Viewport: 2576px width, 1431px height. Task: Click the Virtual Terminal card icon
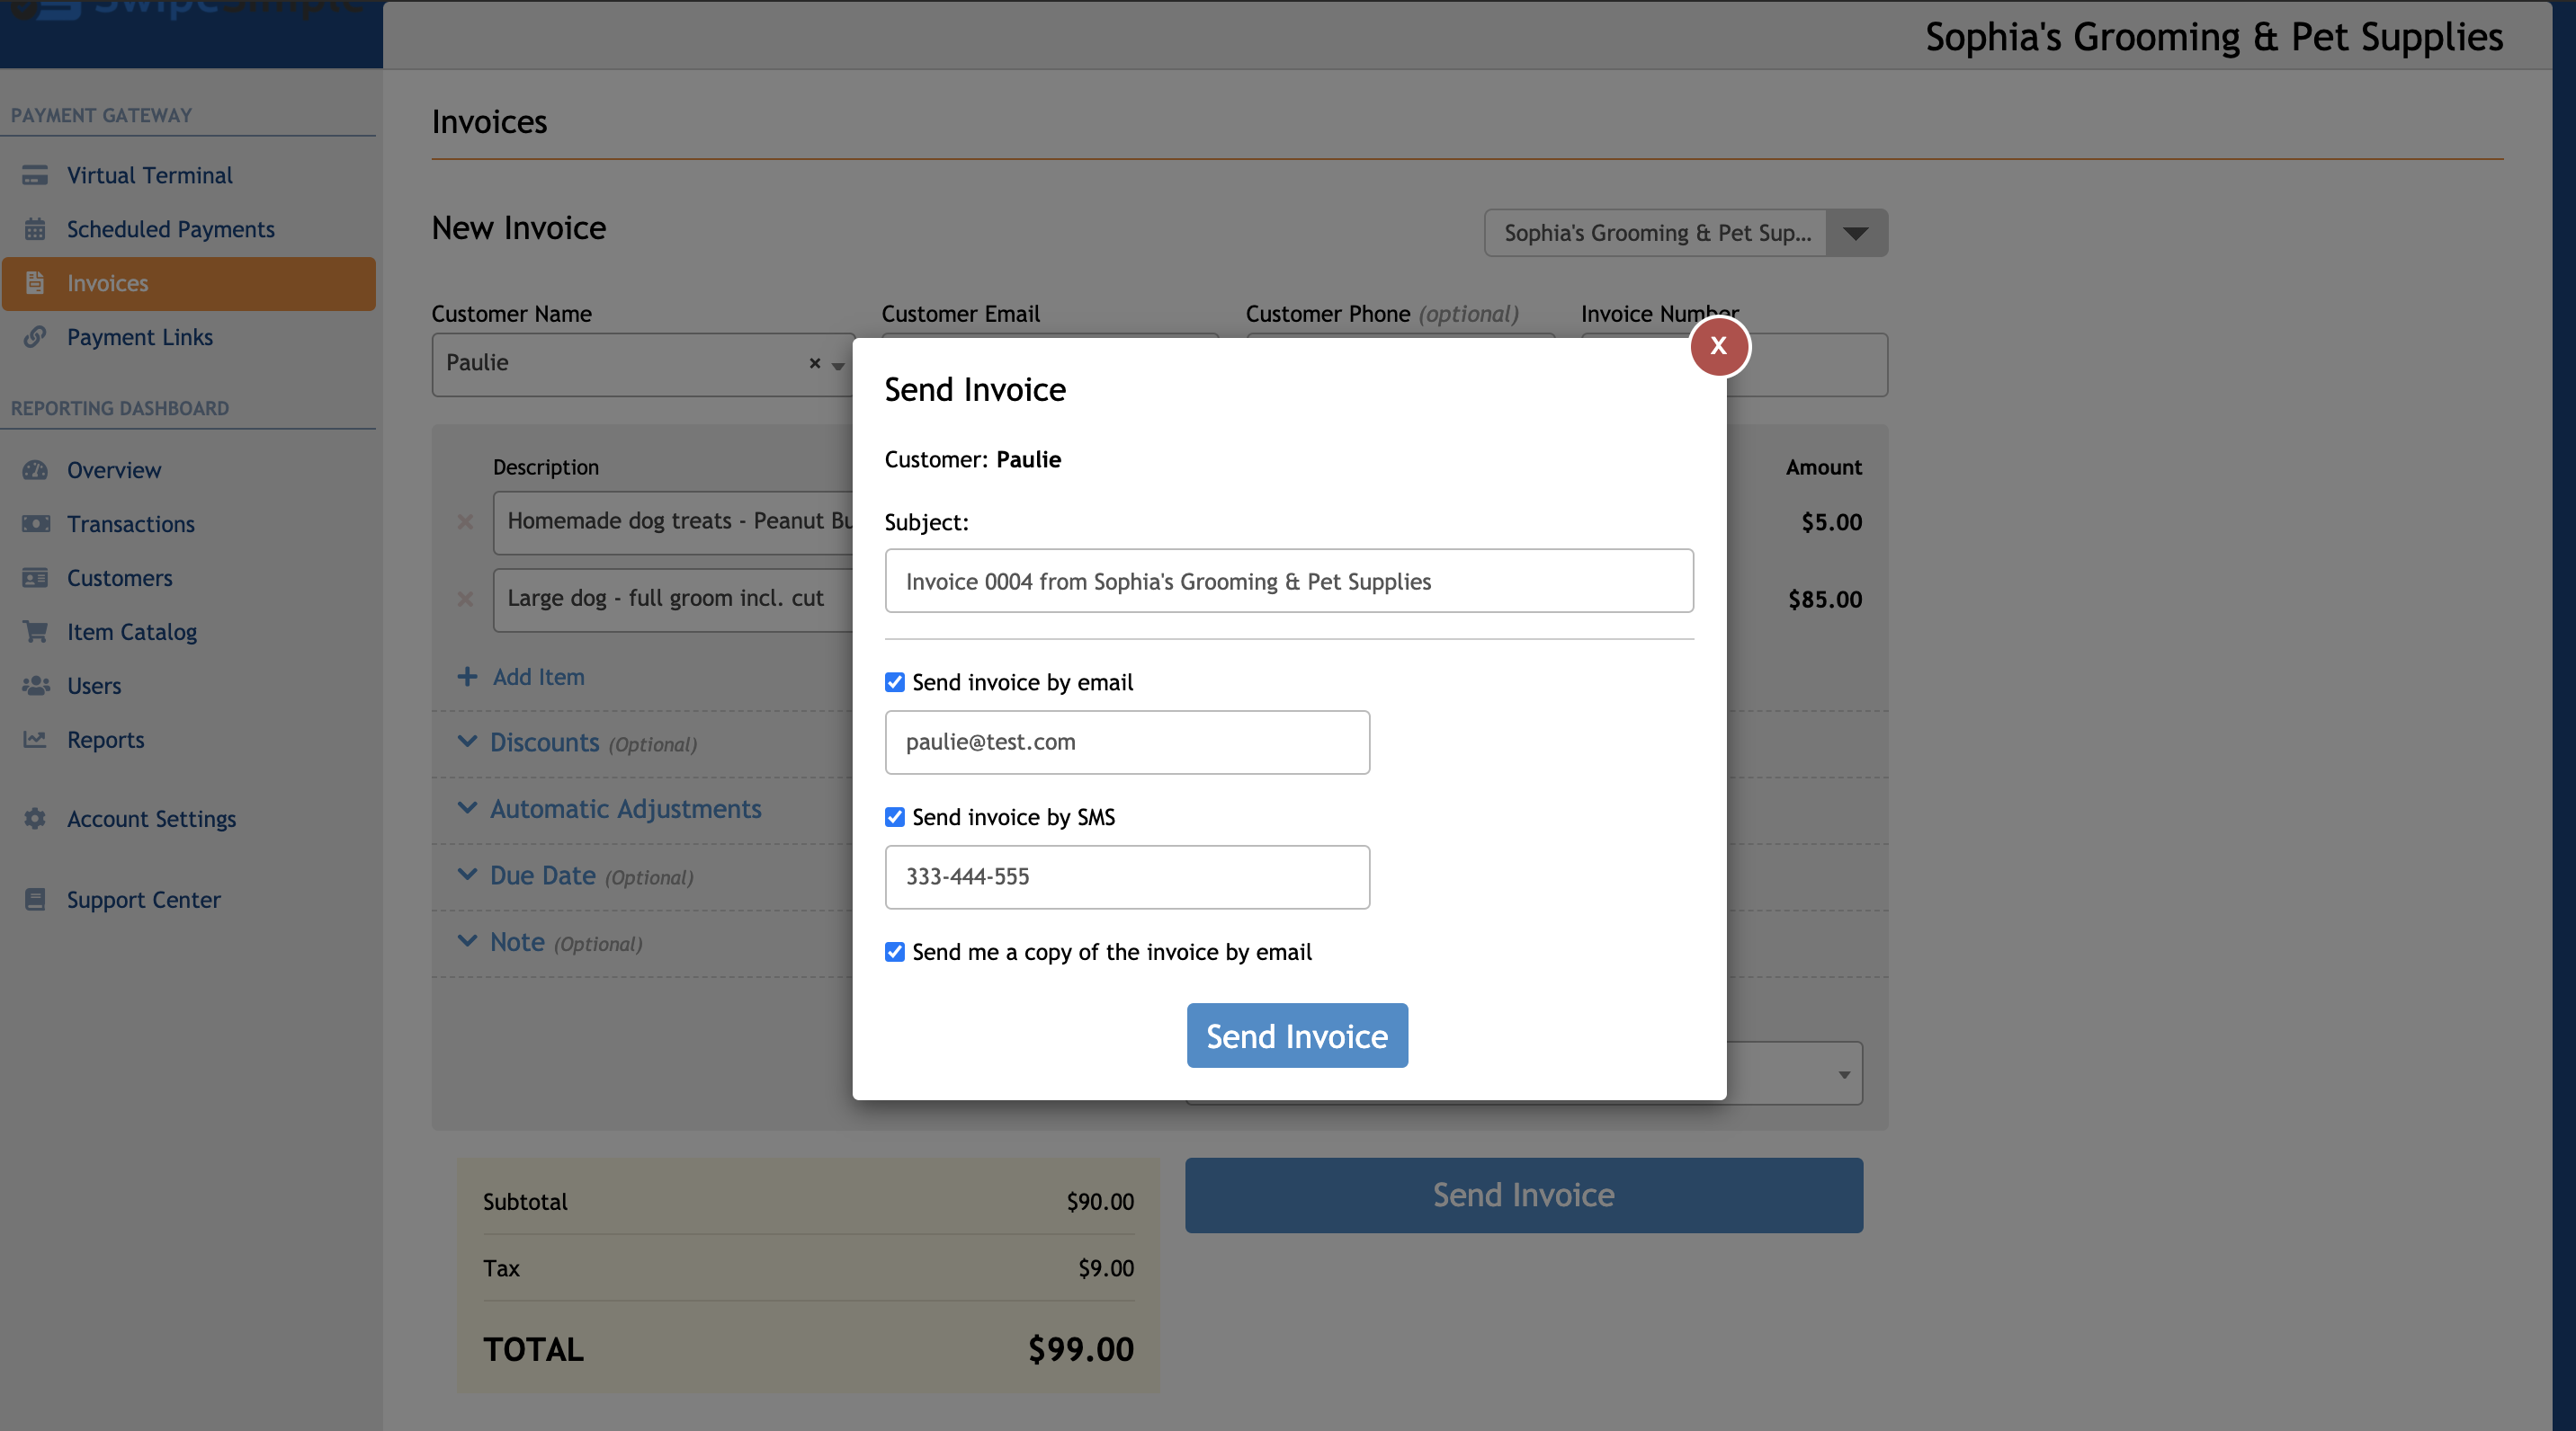tap(35, 175)
